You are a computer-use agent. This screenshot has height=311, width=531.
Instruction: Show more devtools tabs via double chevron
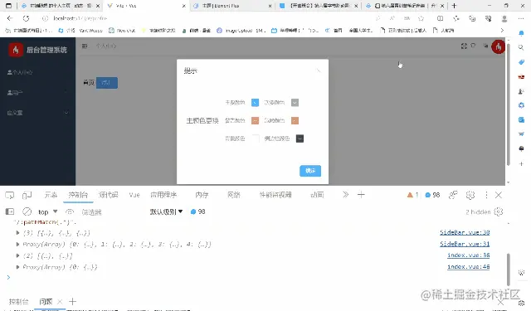pyautogui.click(x=345, y=195)
